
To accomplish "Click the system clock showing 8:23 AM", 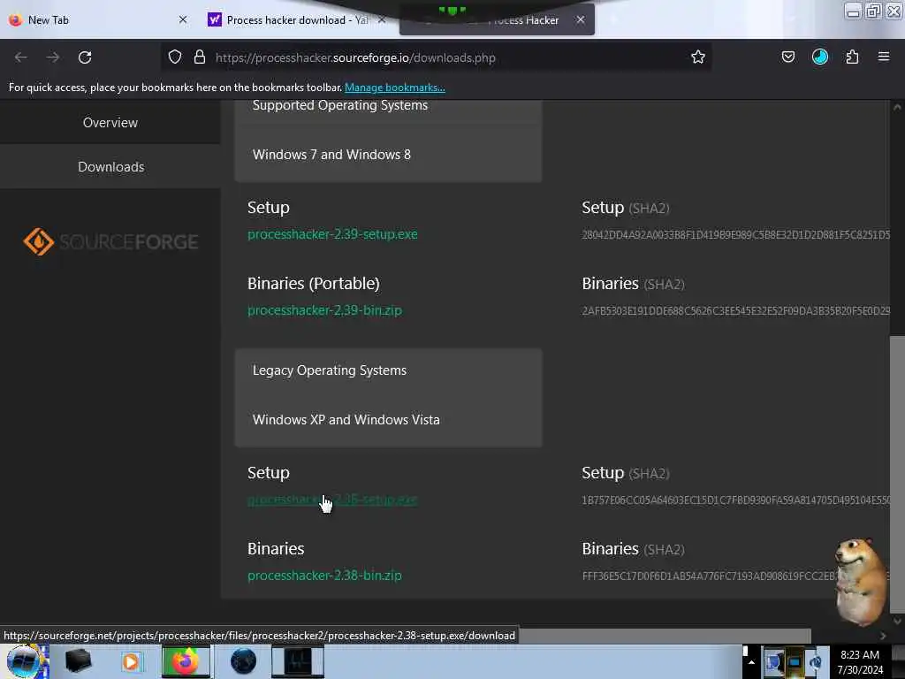I will (860, 662).
